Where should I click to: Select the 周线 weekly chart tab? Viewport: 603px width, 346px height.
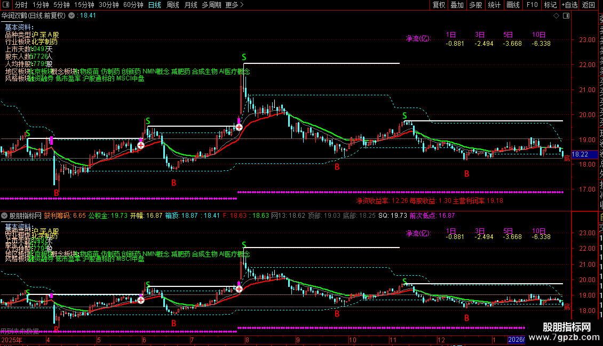pyautogui.click(x=173, y=5)
